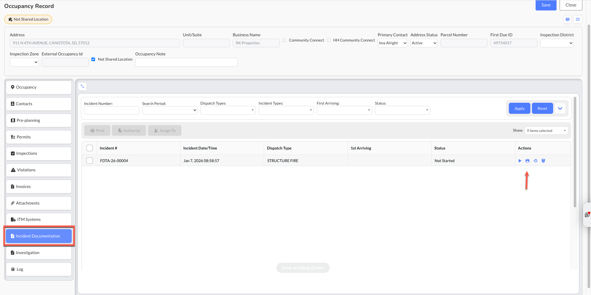The image size is (591, 295).
Task: Delete the incident using the trash icon
Action: coord(543,161)
